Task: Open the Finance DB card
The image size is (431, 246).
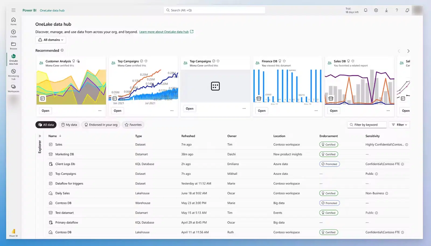Action: coord(262,110)
